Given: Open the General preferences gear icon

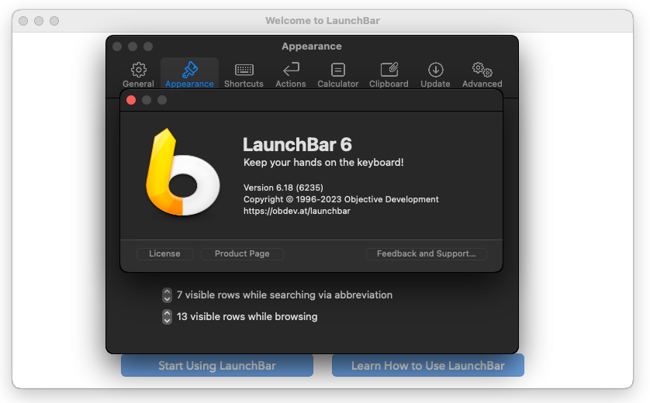Looking at the screenshot, I should click(x=138, y=71).
